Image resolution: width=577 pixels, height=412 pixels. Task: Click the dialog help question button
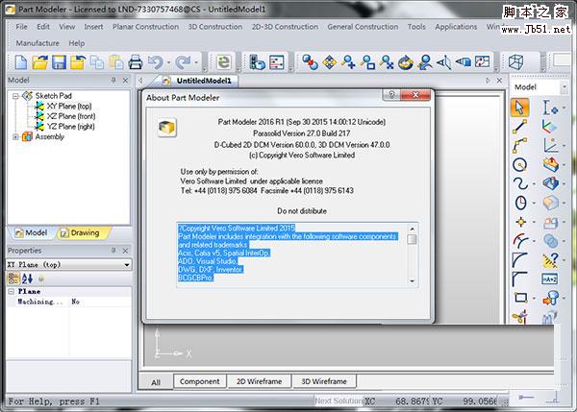coord(391,95)
